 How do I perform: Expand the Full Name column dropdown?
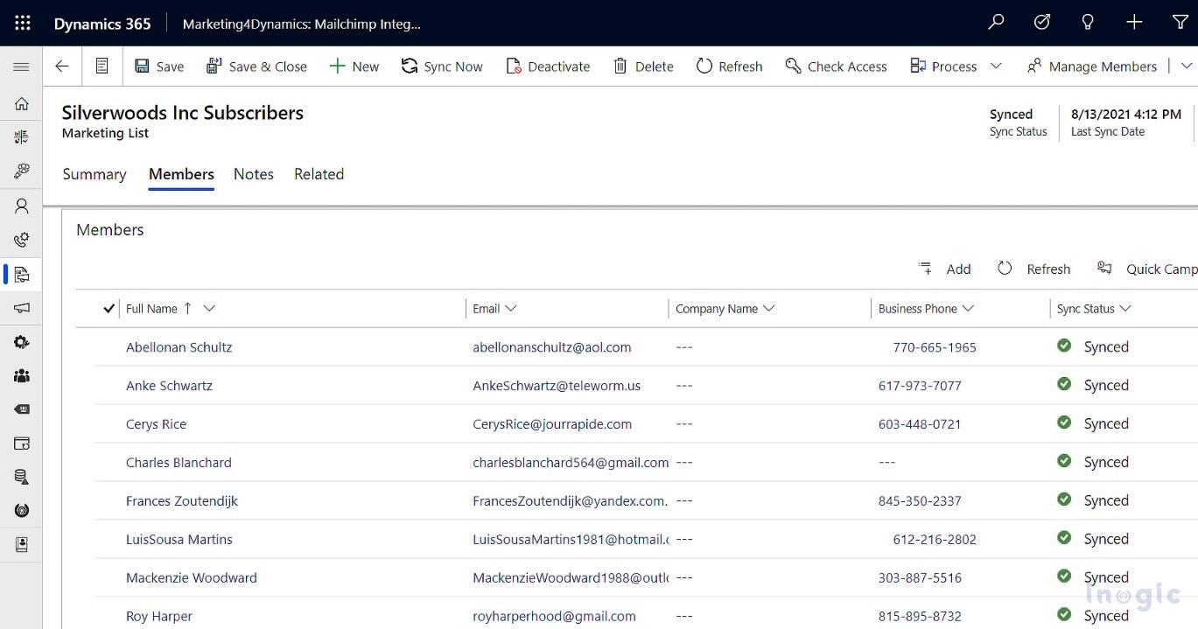208,308
